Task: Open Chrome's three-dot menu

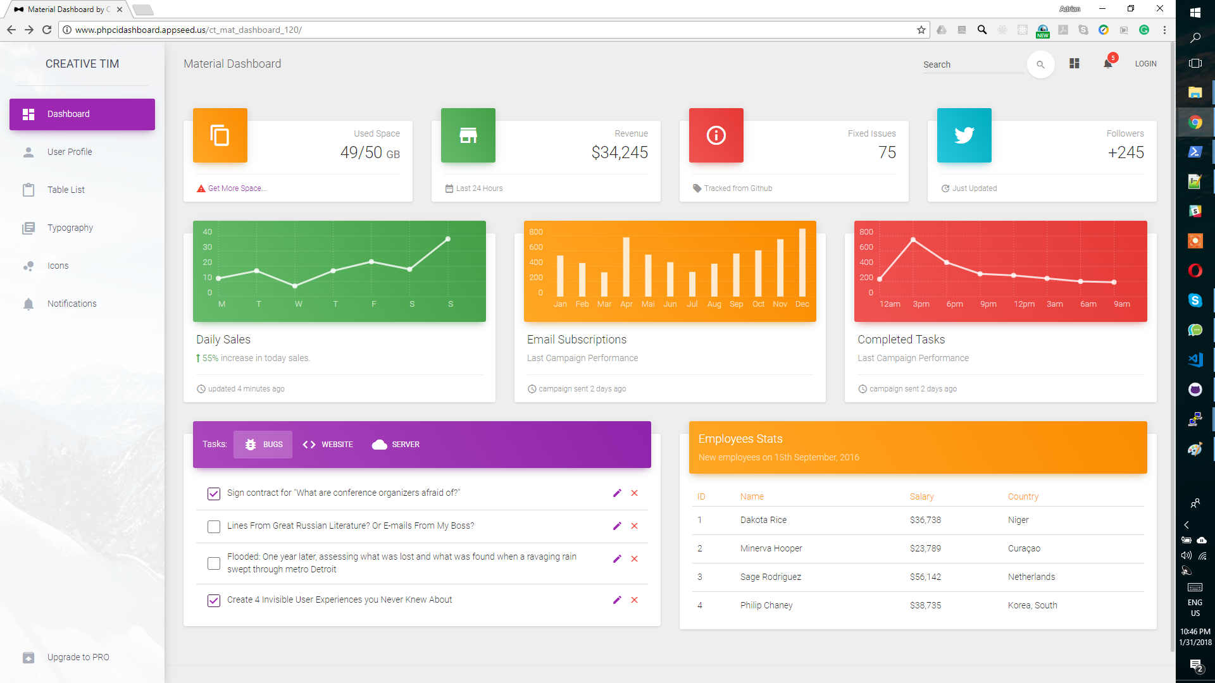Action: click(x=1164, y=30)
